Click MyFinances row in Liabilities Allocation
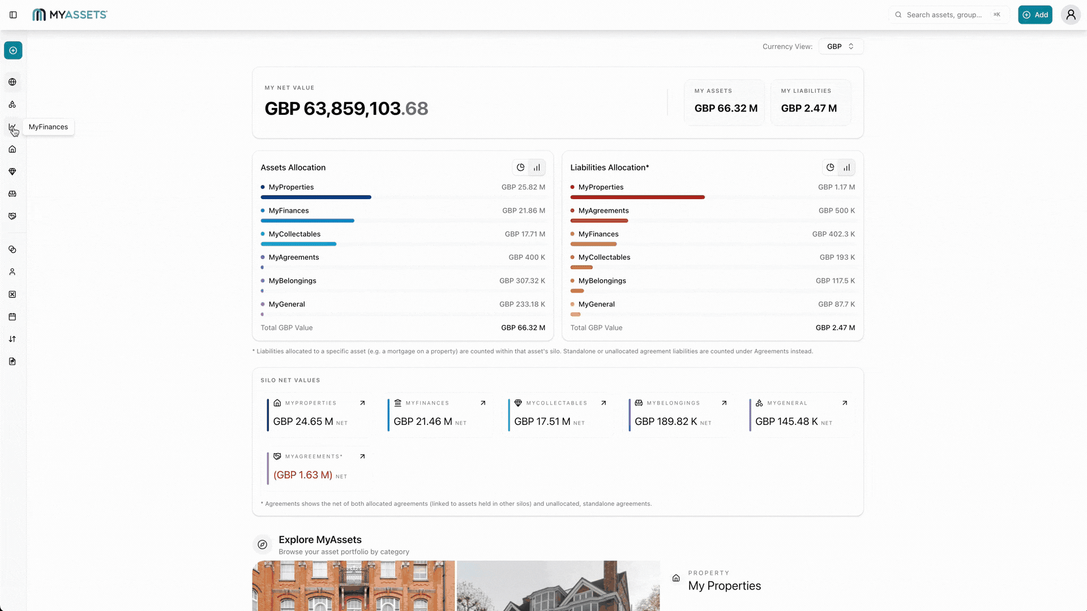Screen dimensions: 1087x611 [x=712, y=239]
